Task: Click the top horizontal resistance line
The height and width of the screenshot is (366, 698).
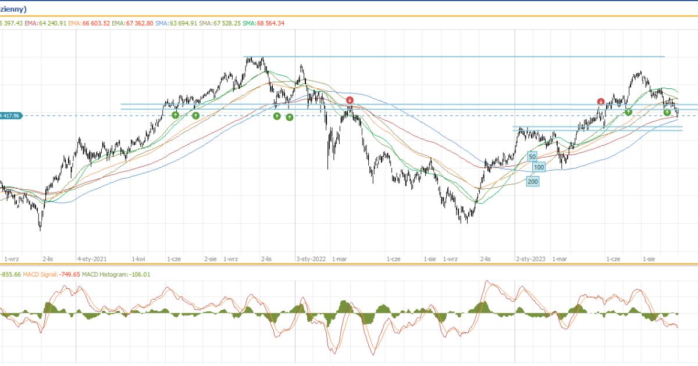Action: [x=454, y=57]
